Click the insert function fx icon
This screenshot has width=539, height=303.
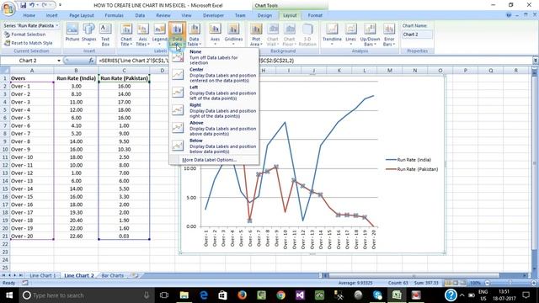coord(91,61)
